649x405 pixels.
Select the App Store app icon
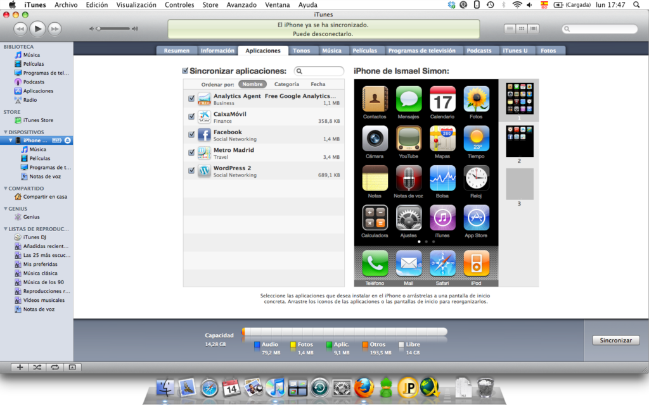click(x=476, y=218)
